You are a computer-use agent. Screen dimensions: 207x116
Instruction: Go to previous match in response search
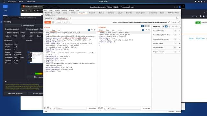click(x=105, y=108)
